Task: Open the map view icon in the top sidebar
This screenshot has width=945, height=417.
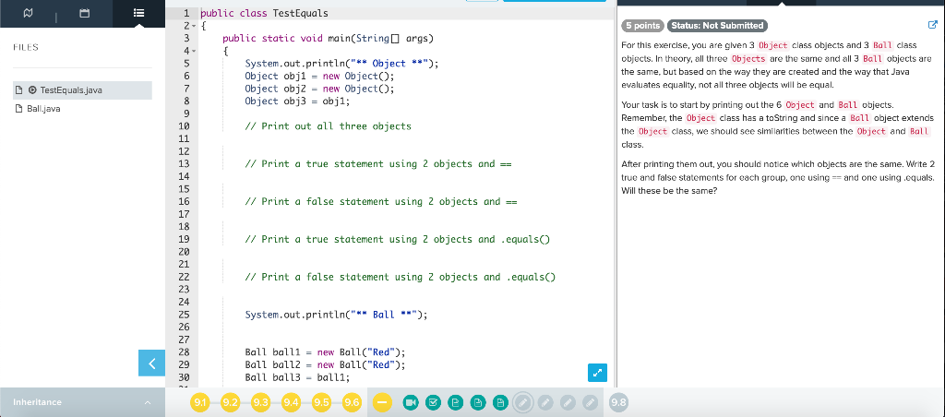Action: [x=28, y=13]
